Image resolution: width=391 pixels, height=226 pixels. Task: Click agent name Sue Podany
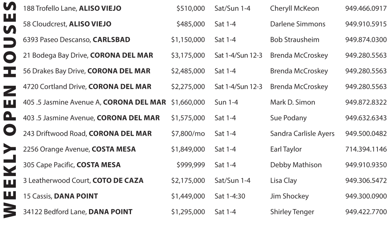point(289,118)
